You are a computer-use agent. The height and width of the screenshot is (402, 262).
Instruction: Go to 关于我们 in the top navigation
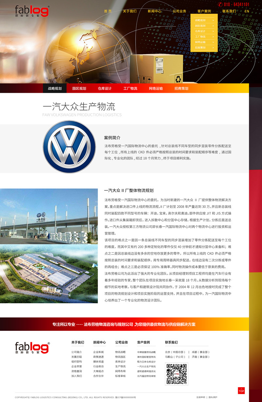[130, 11]
